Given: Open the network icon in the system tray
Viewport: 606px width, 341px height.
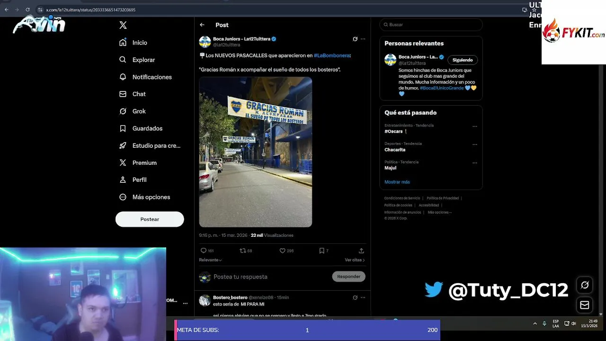Looking at the screenshot, I should click(x=567, y=323).
